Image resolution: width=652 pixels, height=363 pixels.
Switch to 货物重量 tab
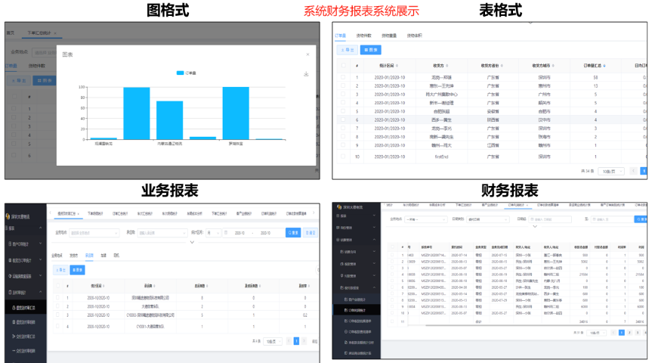tap(390, 35)
